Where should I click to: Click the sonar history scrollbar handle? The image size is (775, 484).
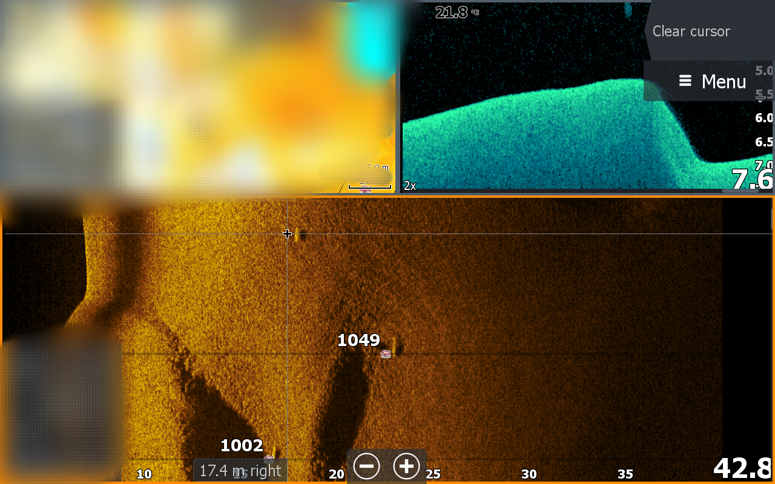click(740, 191)
